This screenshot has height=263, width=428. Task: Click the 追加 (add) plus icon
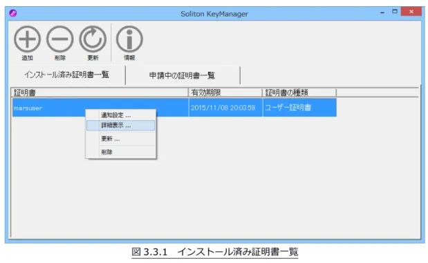point(27,39)
